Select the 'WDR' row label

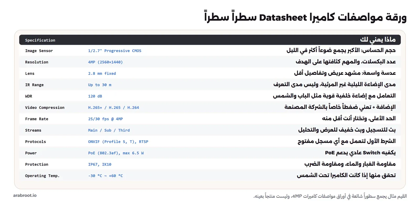point(29,96)
